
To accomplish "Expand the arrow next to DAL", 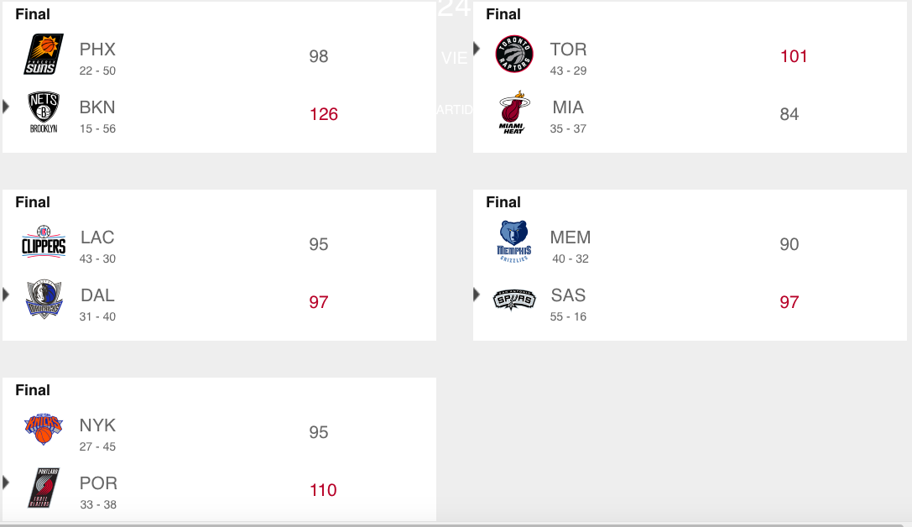I will pyautogui.click(x=7, y=295).
